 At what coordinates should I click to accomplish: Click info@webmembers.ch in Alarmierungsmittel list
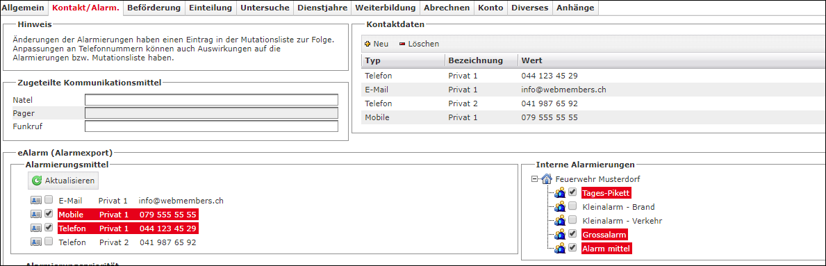[x=181, y=201]
